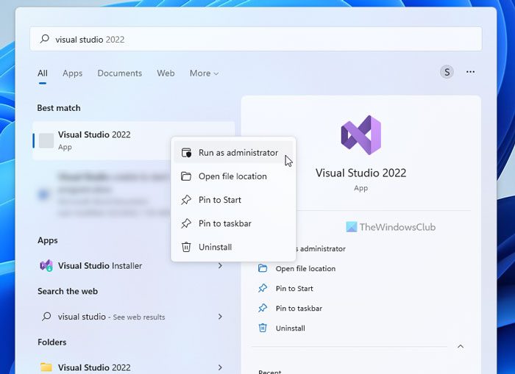
Task: Click Uninstall in the context menu
Action: tap(233, 247)
